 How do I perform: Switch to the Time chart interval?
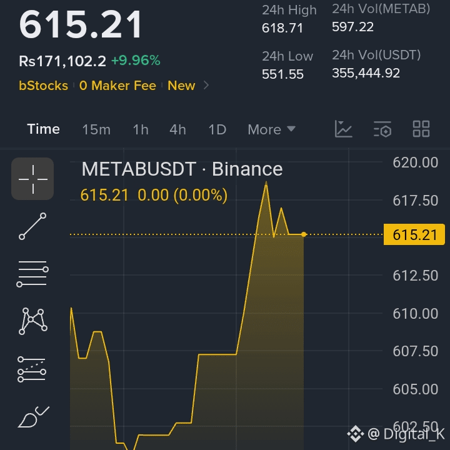pyautogui.click(x=43, y=129)
